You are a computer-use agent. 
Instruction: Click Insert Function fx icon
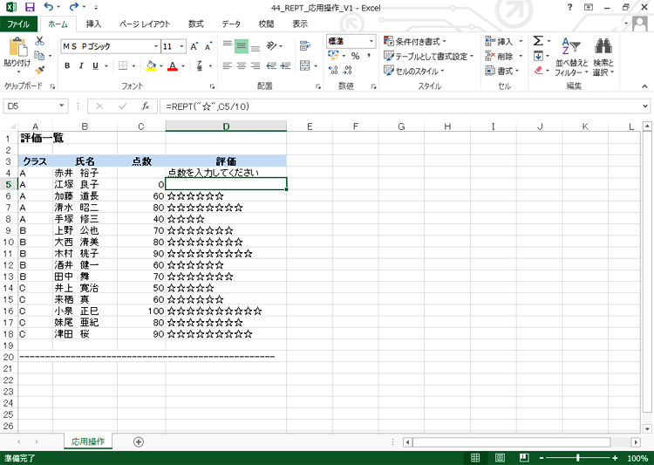coord(145,106)
